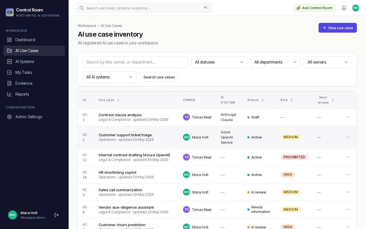The width and height of the screenshot is (366, 229).
Task: Open notifications bell icon
Action: coord(344,8)
